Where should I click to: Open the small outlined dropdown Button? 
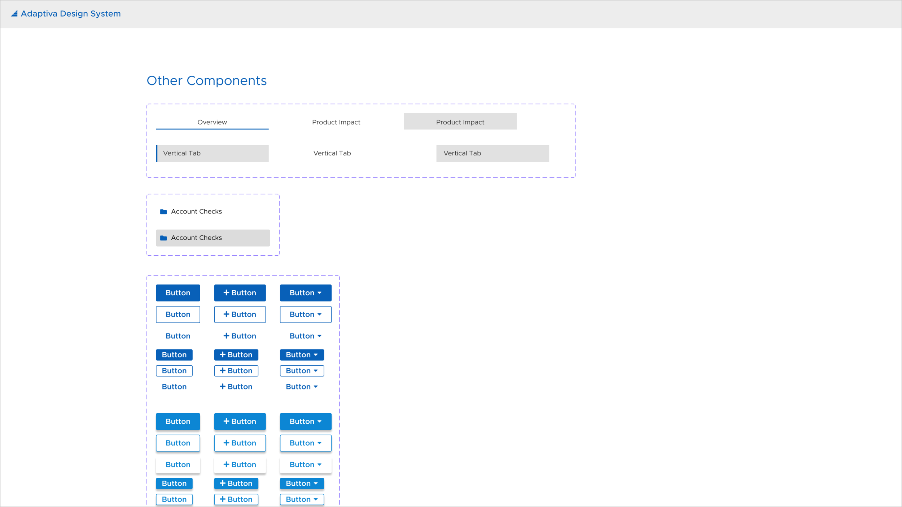tap(302, 370)
